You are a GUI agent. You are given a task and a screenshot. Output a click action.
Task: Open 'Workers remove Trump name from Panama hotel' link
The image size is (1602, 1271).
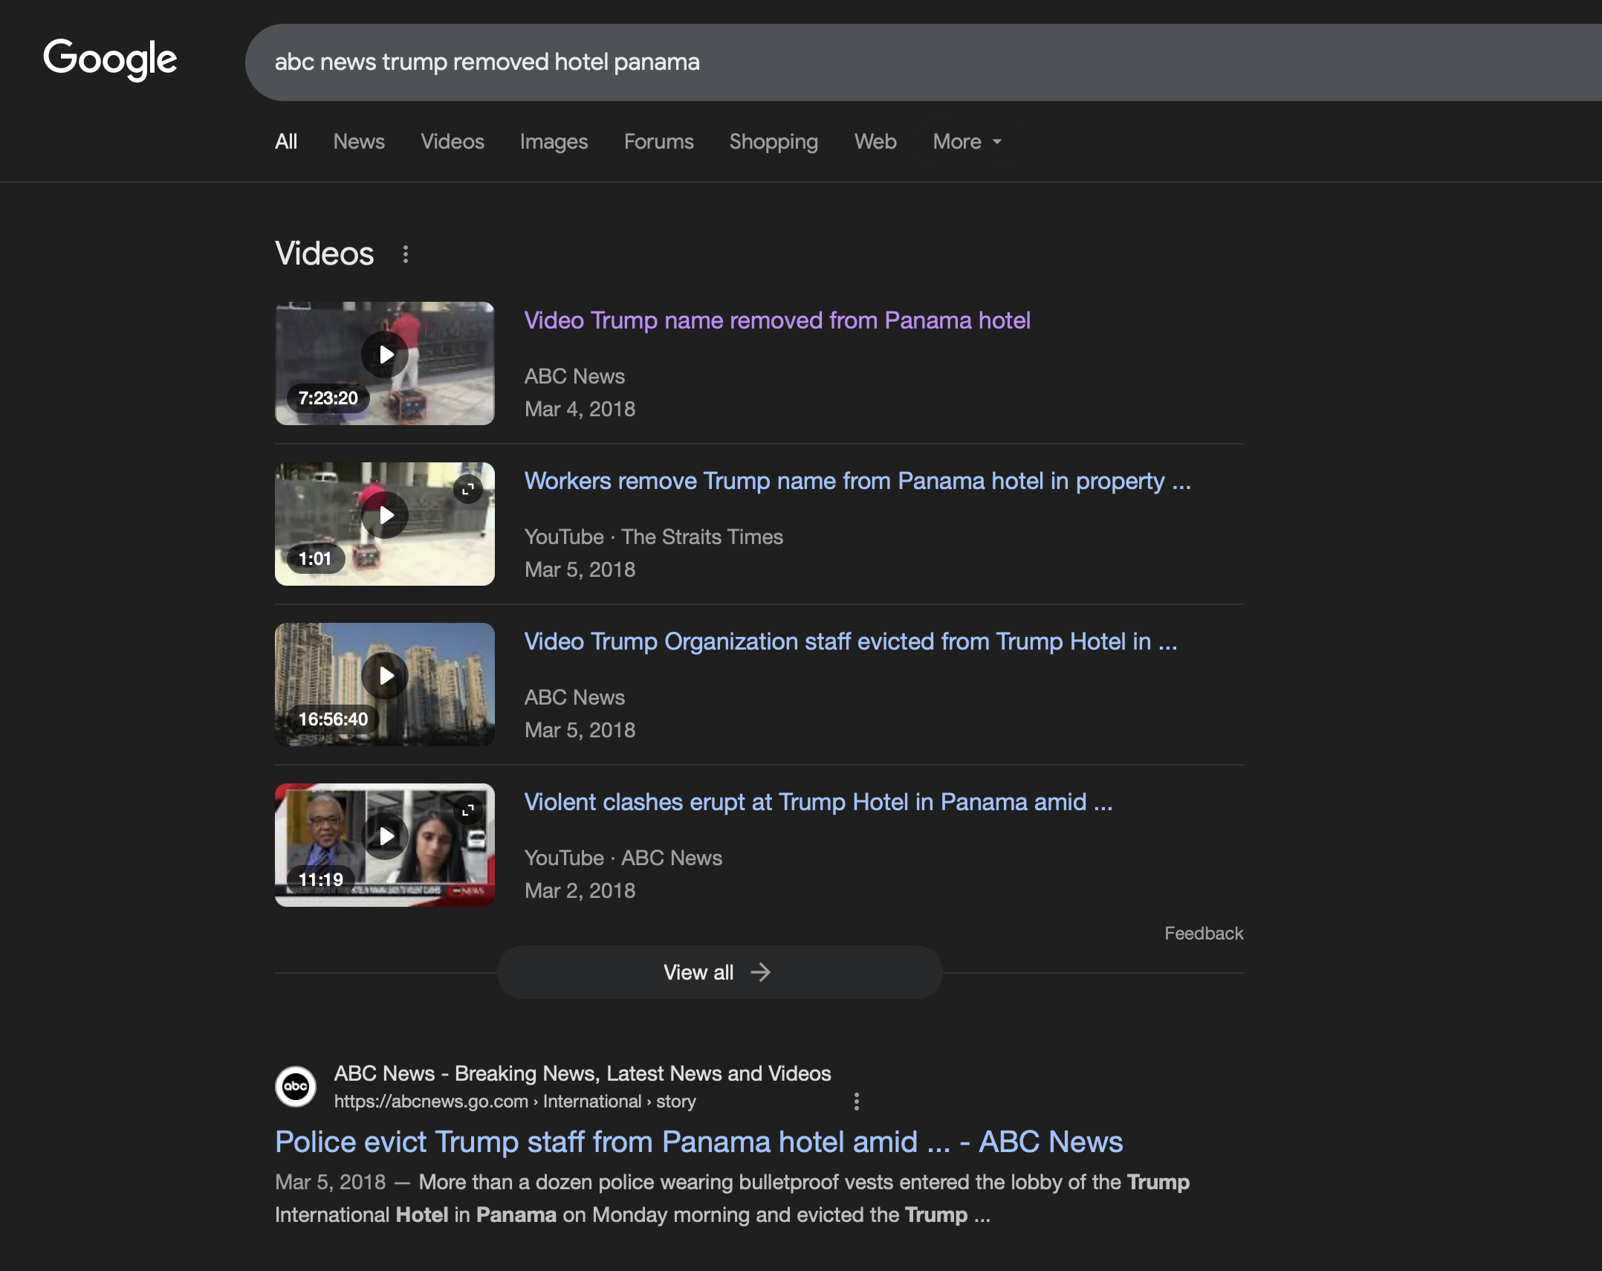click(x=857, y=481)
